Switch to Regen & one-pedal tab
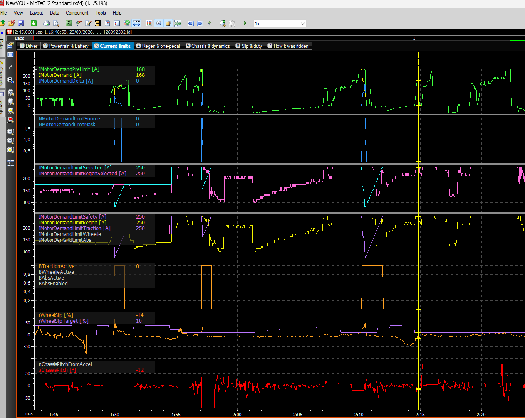The image size is (525, 420). (x=158, y=46)
